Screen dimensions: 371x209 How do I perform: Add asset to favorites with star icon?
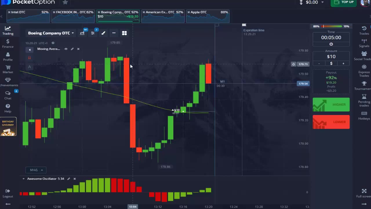[x=65, y=2]
